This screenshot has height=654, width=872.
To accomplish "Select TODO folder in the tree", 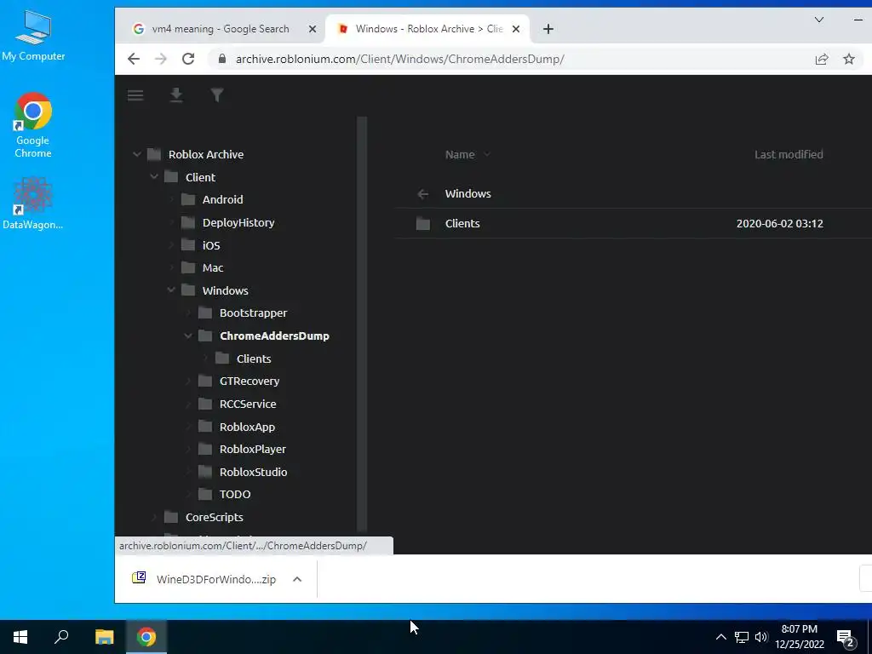I will 235,495.
